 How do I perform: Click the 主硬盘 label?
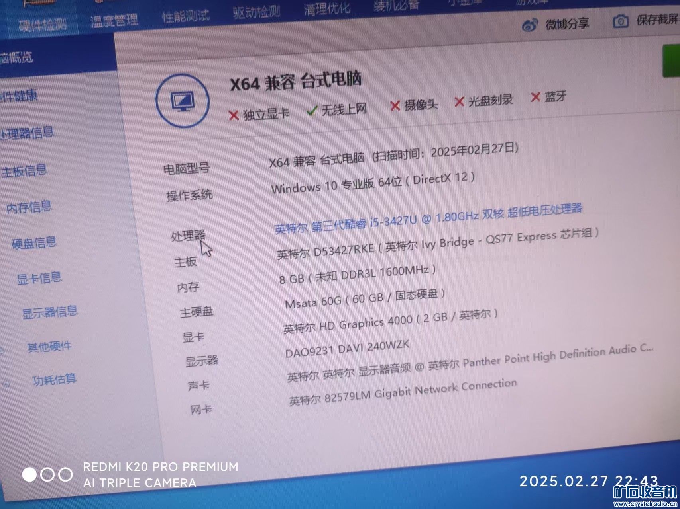[197, 312]
